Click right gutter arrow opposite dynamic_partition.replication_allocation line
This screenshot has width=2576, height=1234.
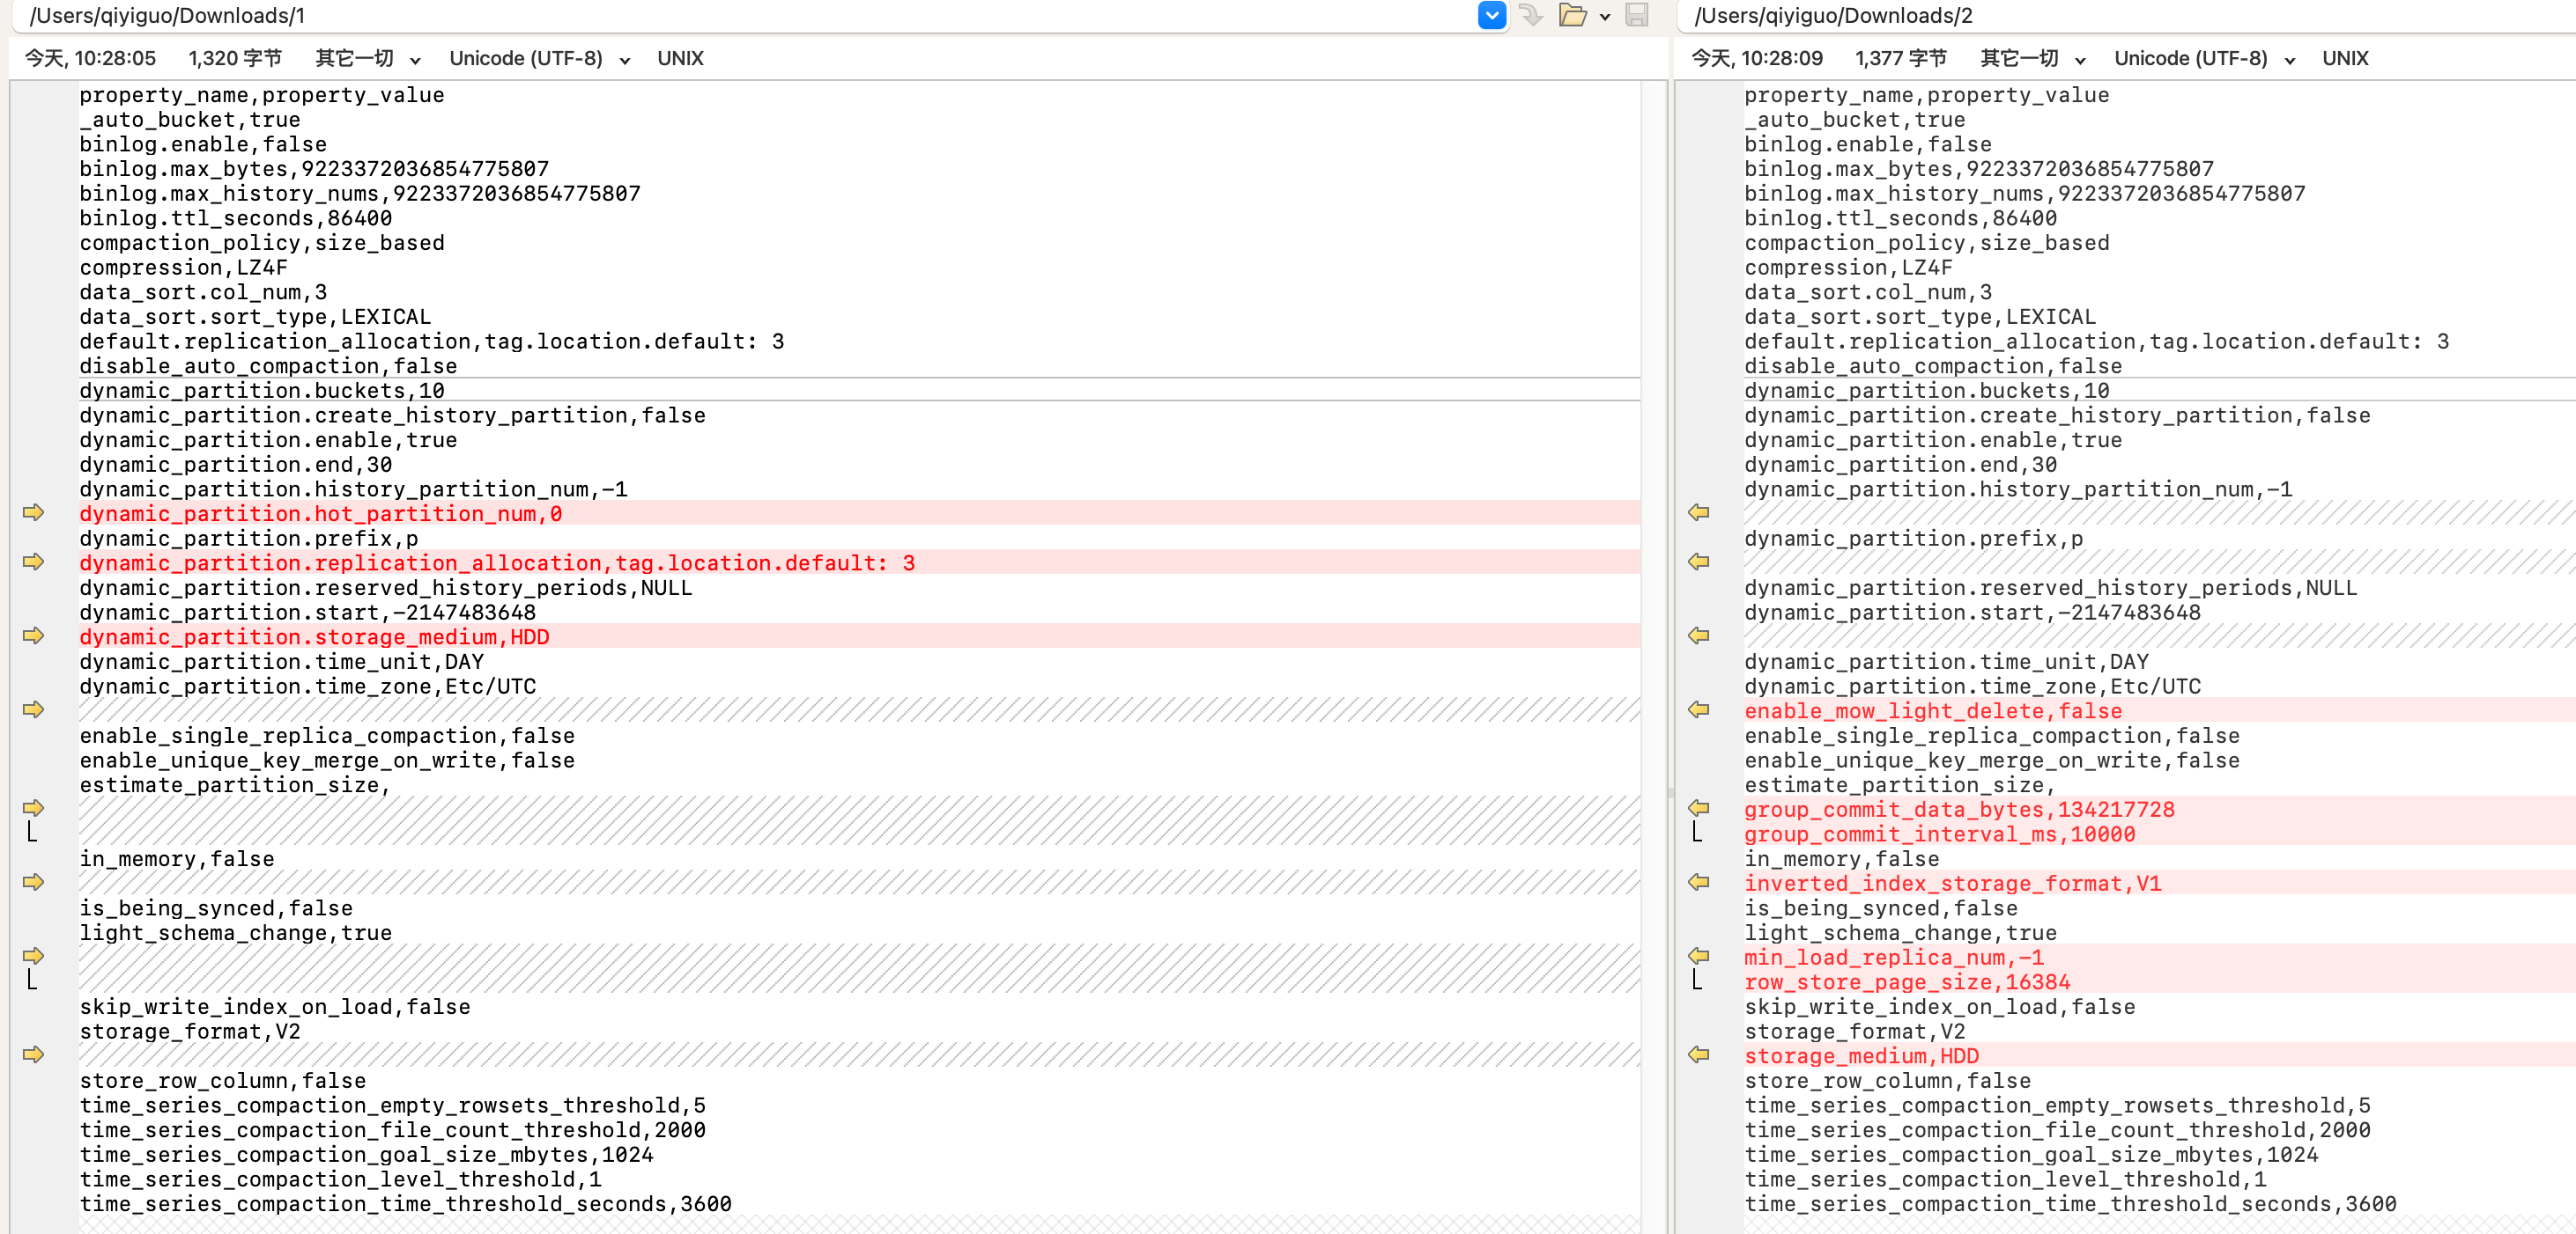point(1699,562)
